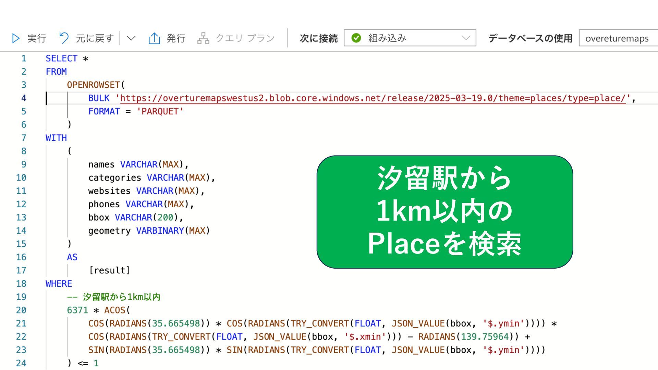Click the 実行 button label
The width and height of the screenshot is (658, 370).
37,38
